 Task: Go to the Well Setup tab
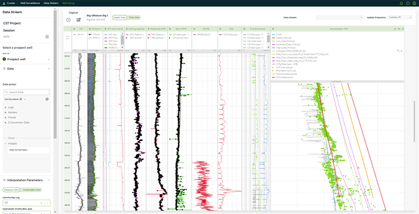click(68, 3)
